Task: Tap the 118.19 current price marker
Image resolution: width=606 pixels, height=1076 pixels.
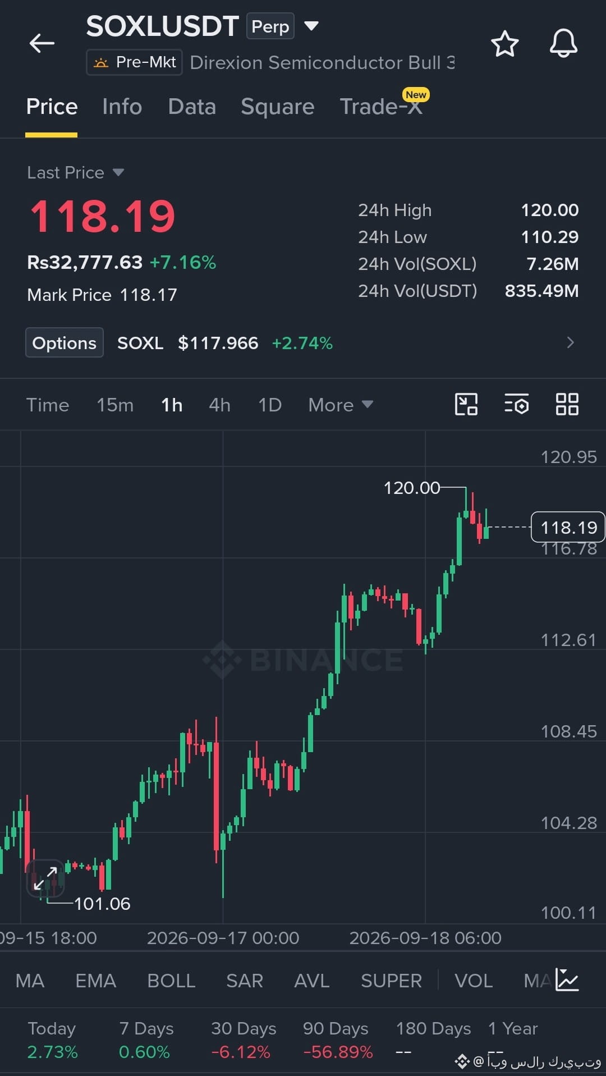Action: [568, 527]
